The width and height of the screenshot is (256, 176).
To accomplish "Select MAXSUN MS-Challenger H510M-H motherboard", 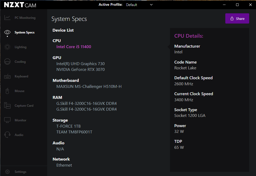I will [x=89, y=87].
